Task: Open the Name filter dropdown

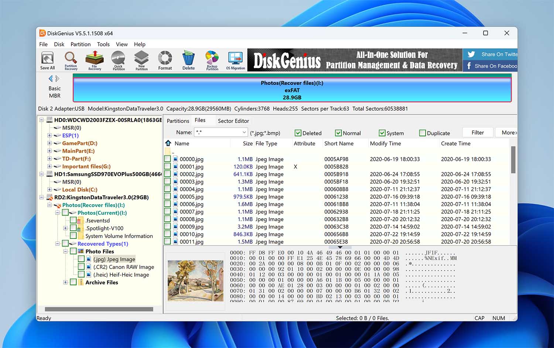Action: click(244, 132)
